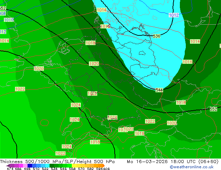Viewport: 221px width, 170px height.
Task: Click the legend value 510
Action: pos(36,169)
